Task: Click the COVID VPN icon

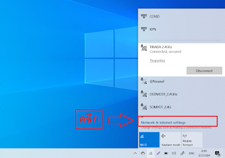Action: tap(144, 16)
